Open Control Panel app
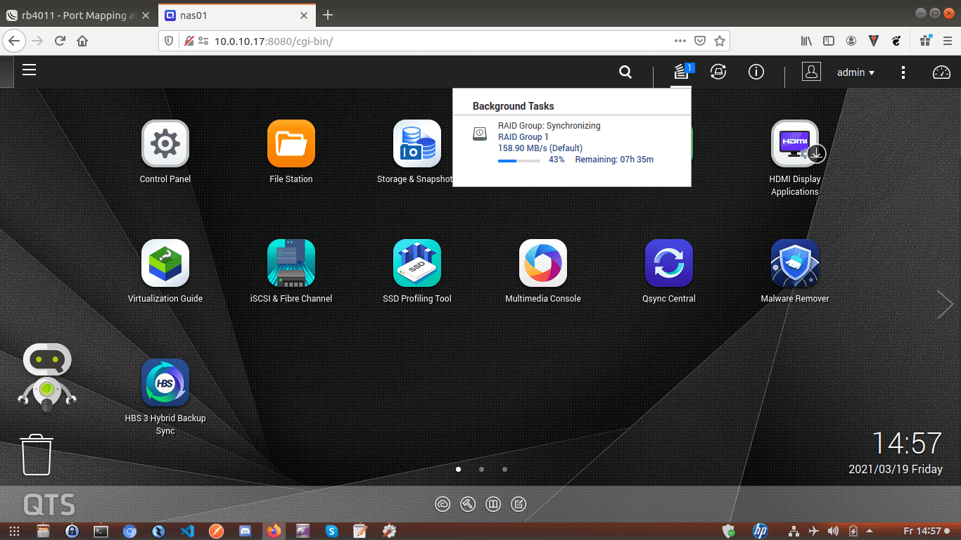 (165, 143)
